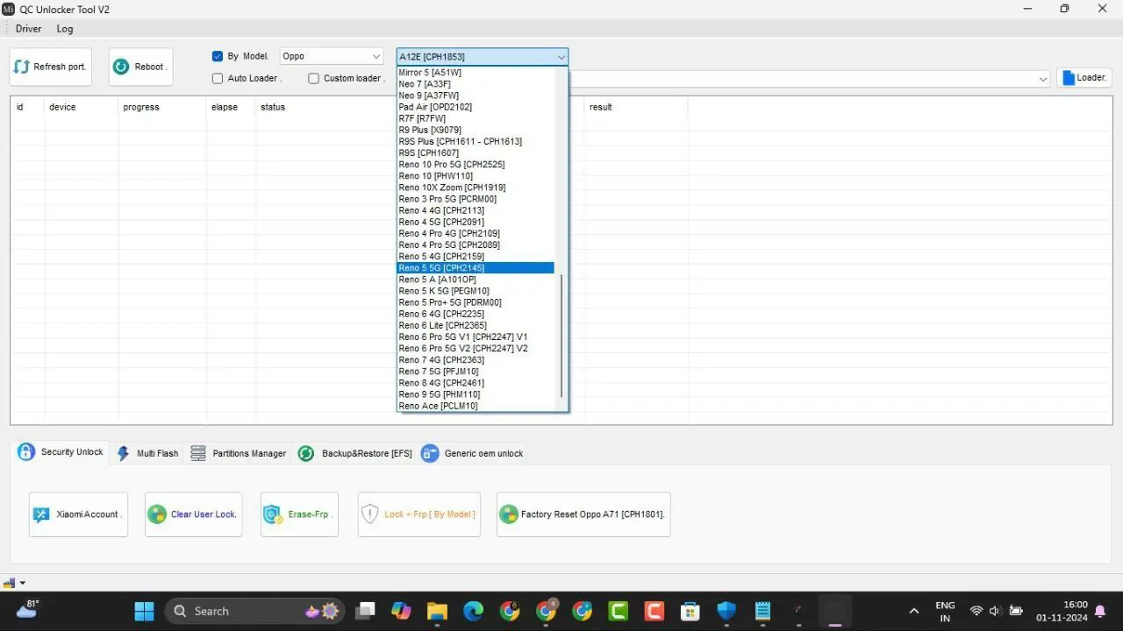Show hidden system tray icons

coord(913,611)
